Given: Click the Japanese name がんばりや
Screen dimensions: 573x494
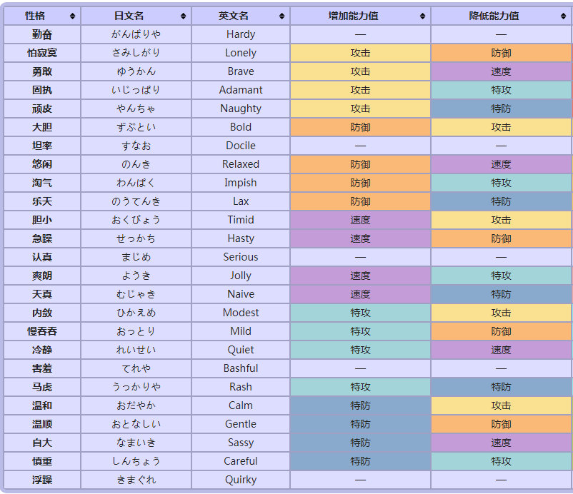Looking at the screenshot, I should (x=136, y=34).
